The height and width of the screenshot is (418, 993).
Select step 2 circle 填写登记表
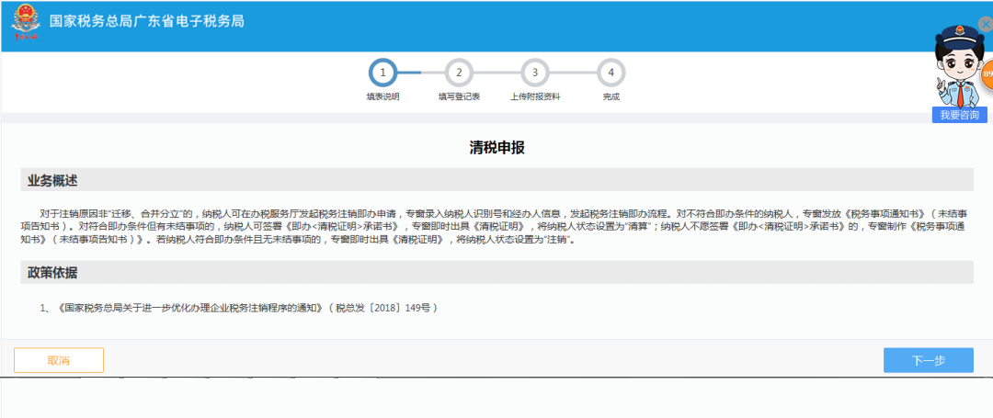[459, 73]
